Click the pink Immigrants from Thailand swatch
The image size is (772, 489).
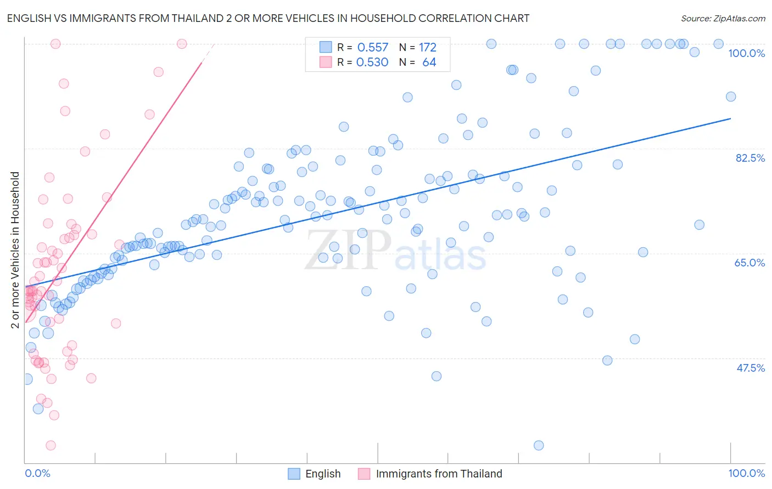[364, 474]
